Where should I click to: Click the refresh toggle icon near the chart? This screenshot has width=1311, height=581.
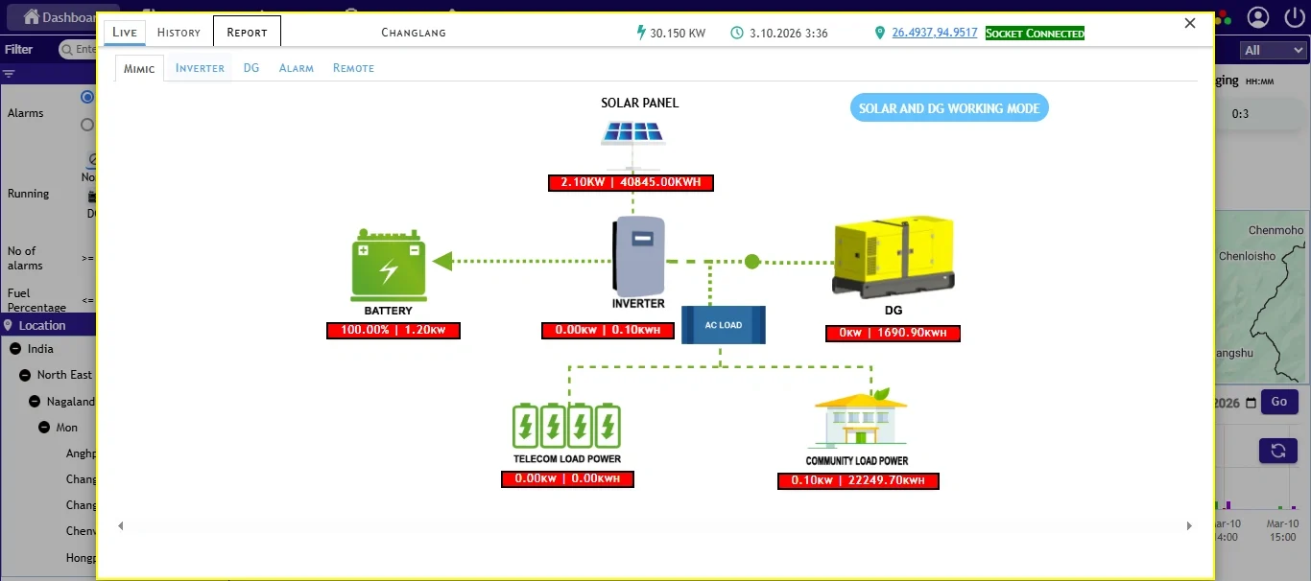pyautogui.click(x=1277, y=450)
